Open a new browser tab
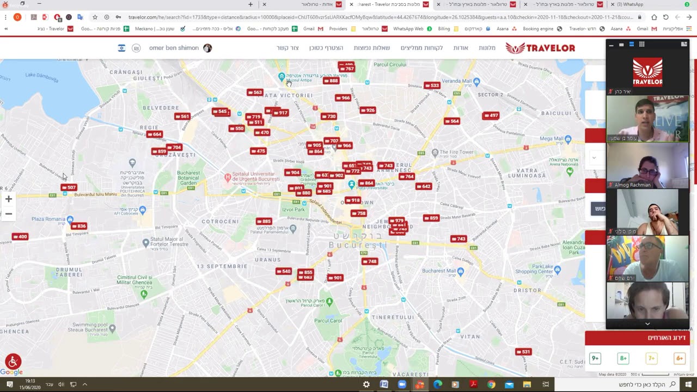 tap(250, 4)
